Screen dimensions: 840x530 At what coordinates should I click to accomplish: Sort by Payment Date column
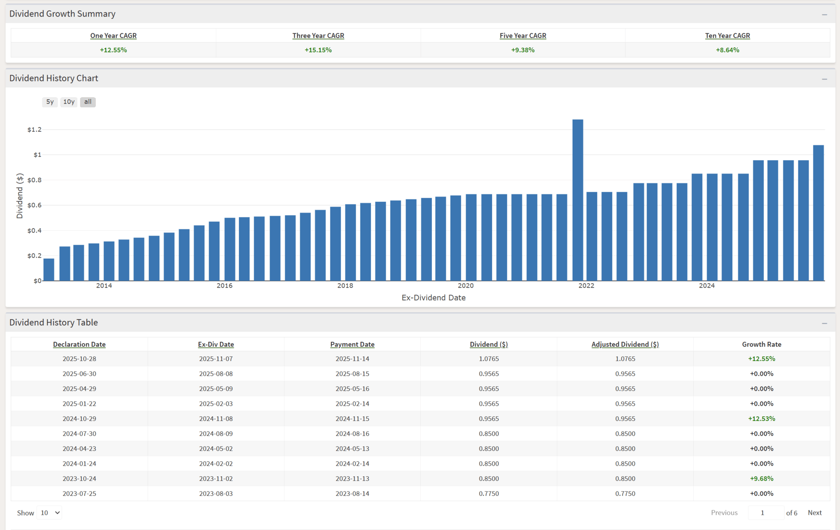(352, 344)
